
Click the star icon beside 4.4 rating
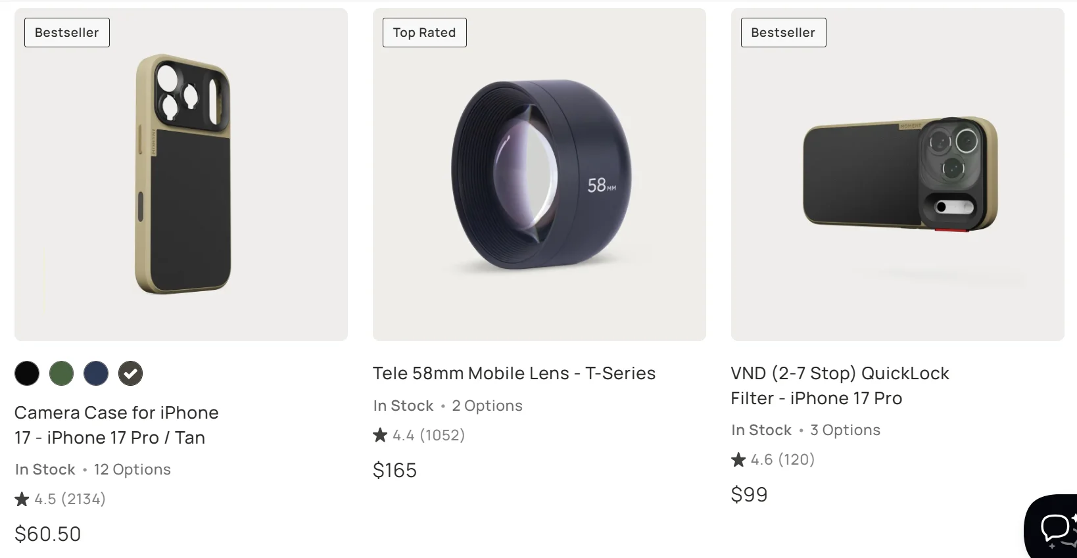click(380, 435)
